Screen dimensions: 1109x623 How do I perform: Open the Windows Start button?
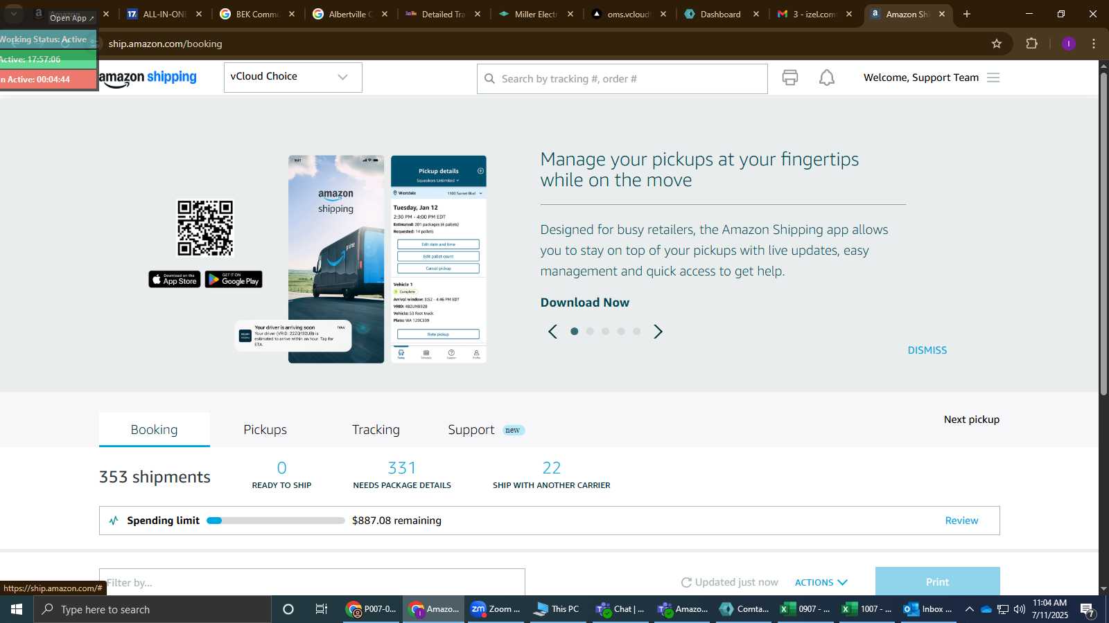pos(17,609)
